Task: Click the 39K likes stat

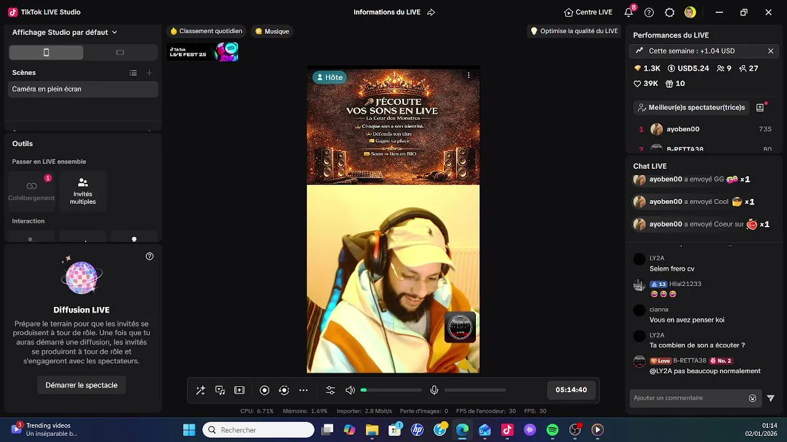Action: tap(646, 83)
